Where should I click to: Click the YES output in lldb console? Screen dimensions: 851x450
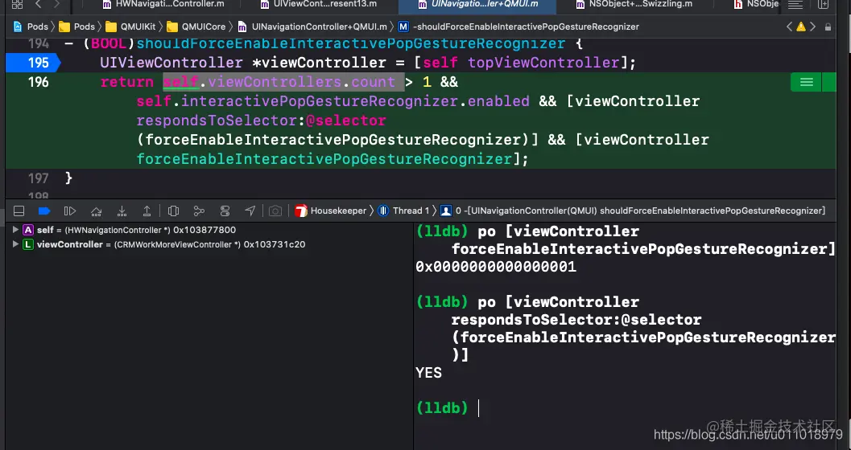click(428, 373)
